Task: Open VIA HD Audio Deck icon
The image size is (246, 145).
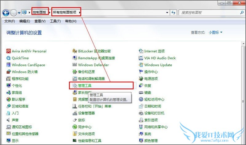Action: [x=141, y=58]
